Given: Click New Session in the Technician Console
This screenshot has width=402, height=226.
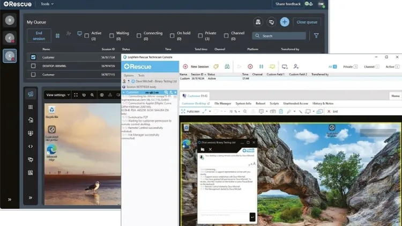Looking at the screenshot, I should (196, 67).
